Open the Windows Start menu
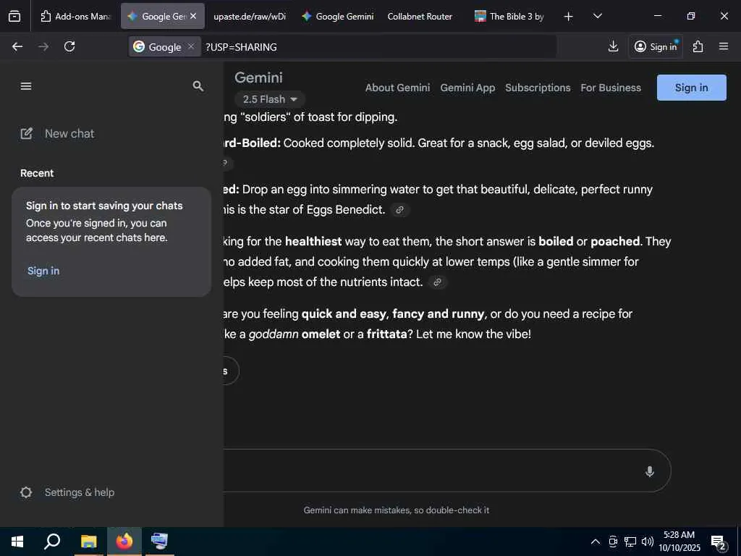 point(17,542)
